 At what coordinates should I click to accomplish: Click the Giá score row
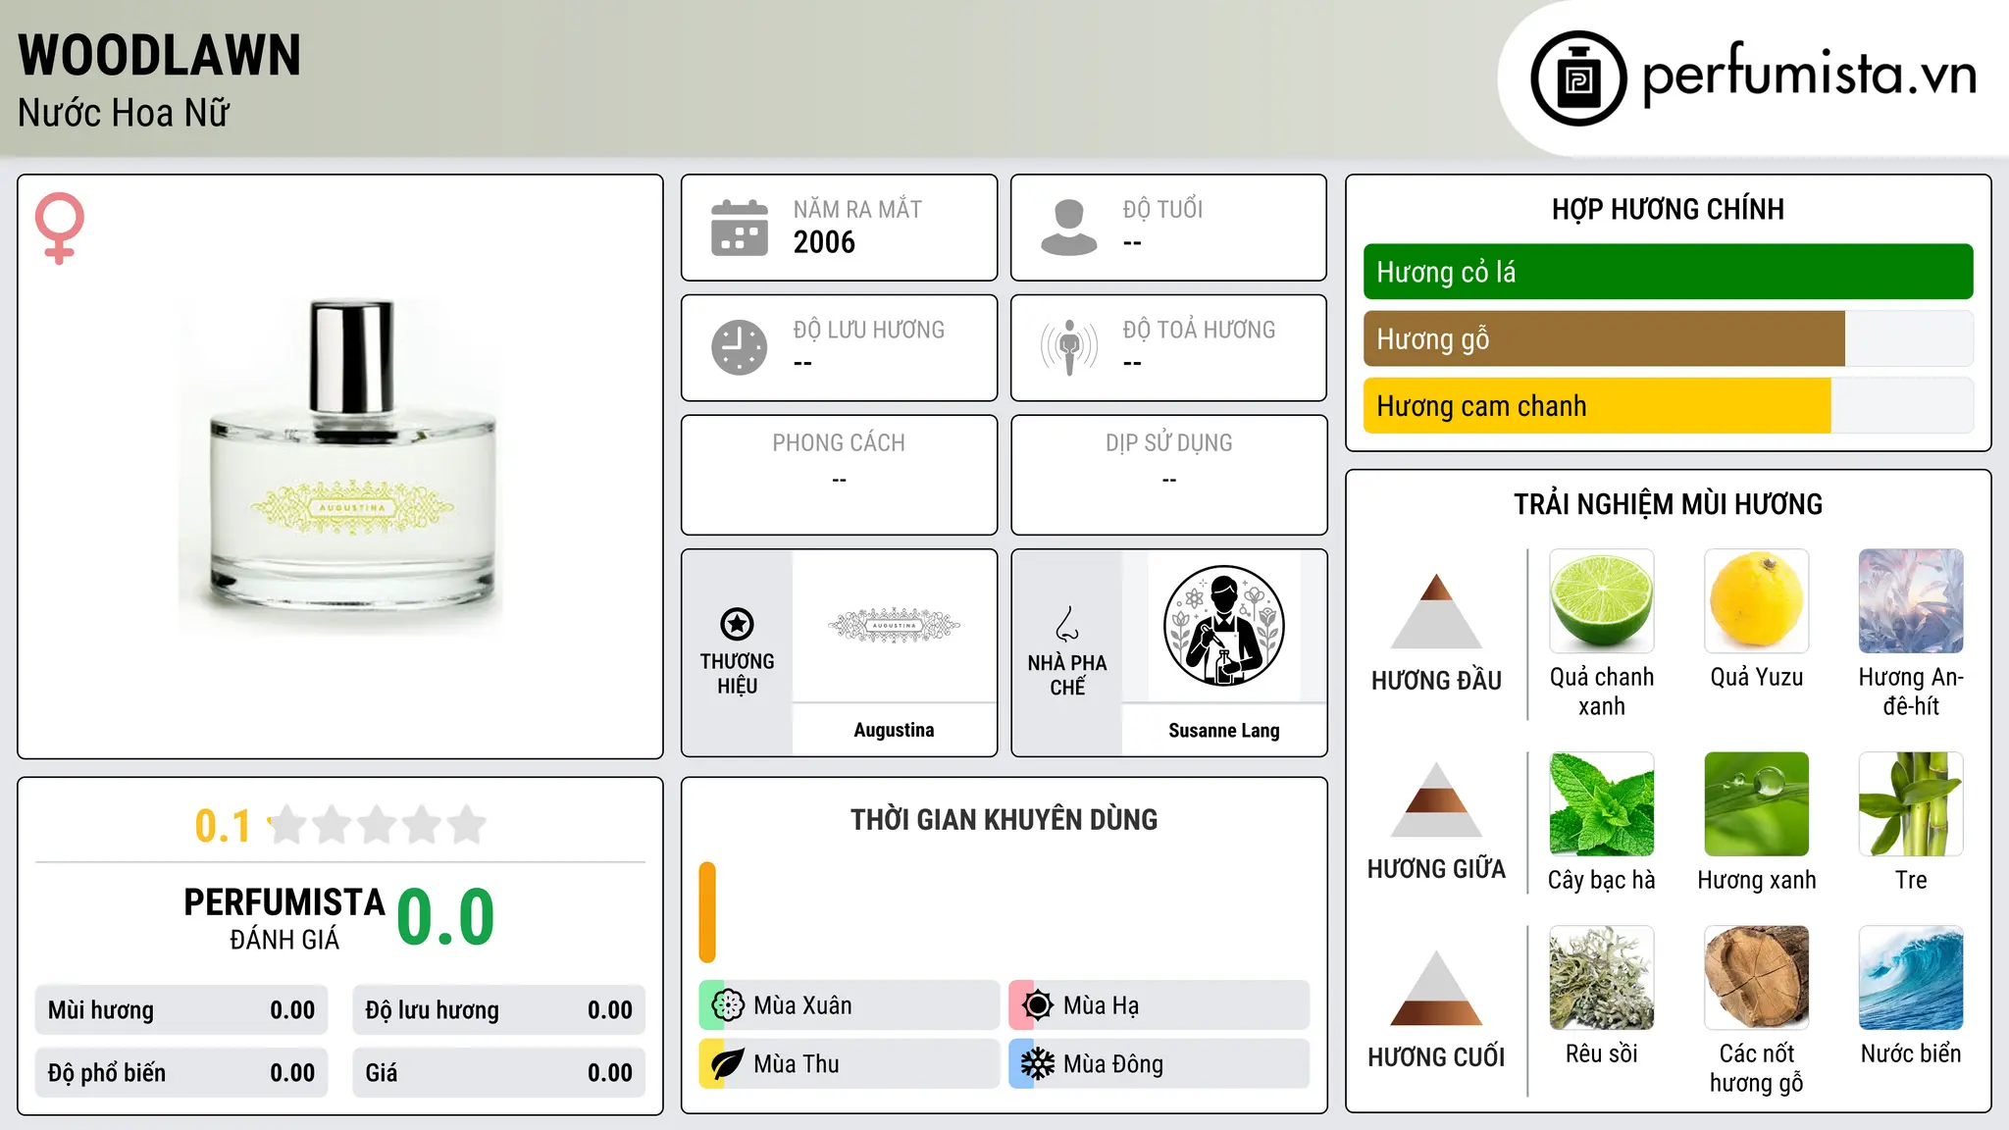[499, 1073]
